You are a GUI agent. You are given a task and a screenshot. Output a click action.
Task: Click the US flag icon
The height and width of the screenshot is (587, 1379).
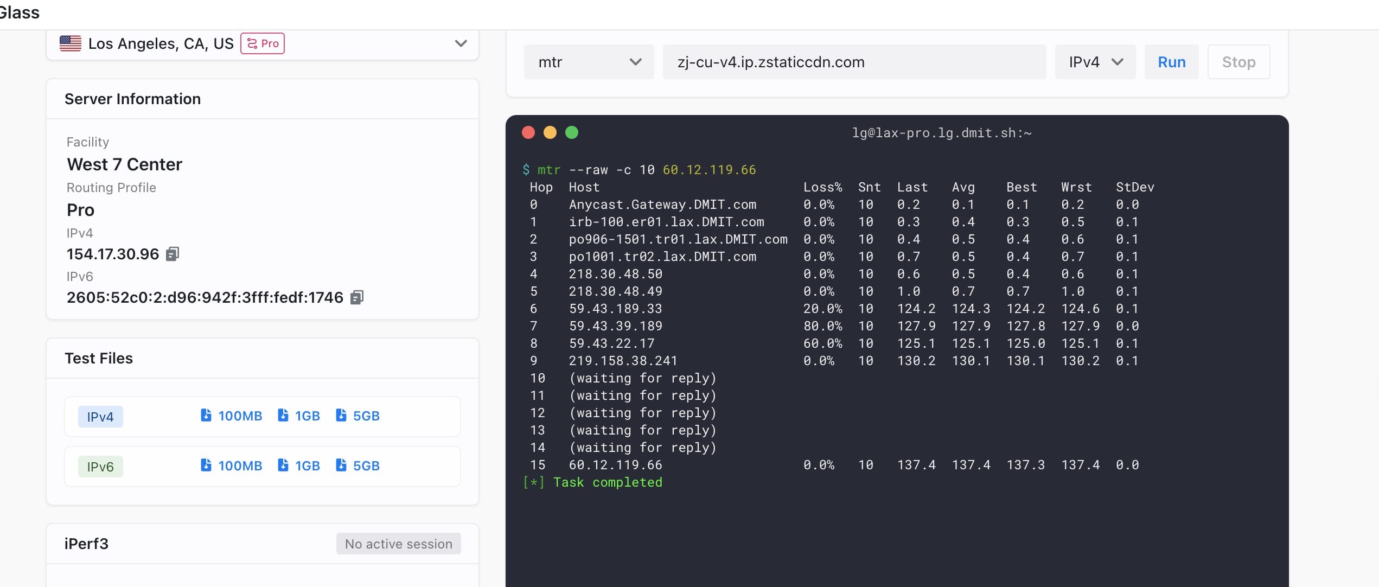click(71, 43)
